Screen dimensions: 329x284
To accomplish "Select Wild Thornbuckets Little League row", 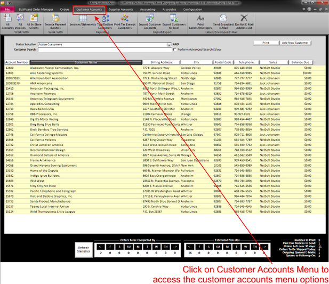I will (x=165, y=212).
